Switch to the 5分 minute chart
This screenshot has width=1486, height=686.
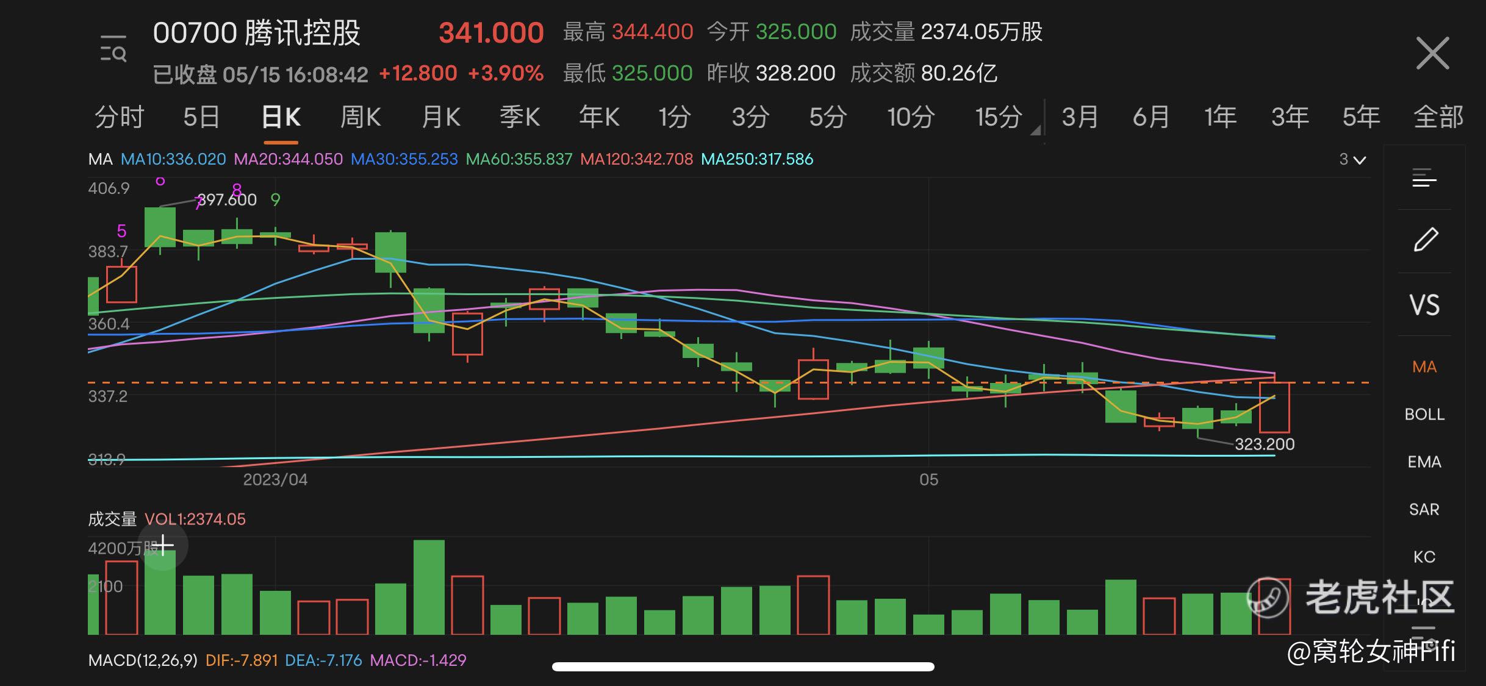tap(828, 116)
